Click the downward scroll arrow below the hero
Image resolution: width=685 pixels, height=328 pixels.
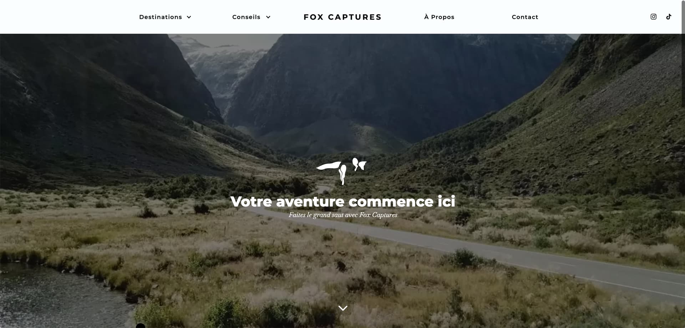tap(343, 308)
